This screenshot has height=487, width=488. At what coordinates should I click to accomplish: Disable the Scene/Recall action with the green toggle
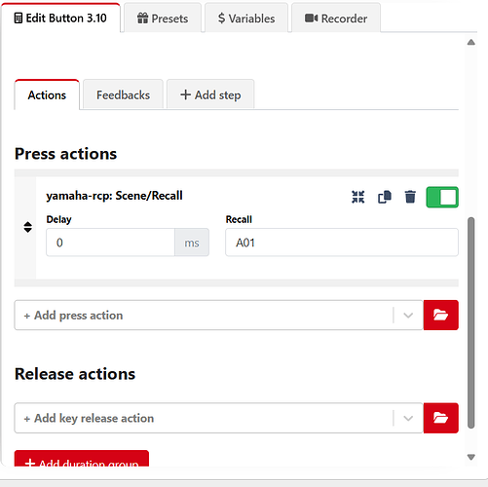coord(442,197)
